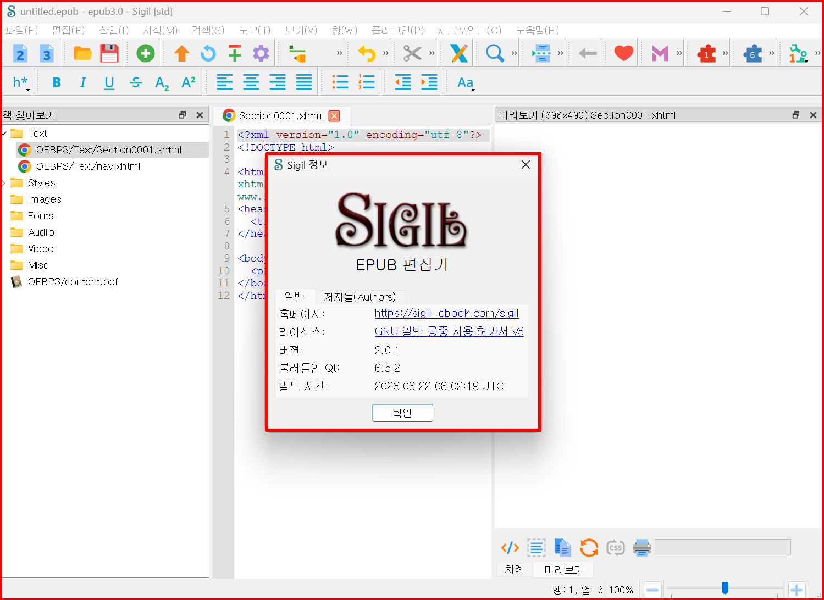Copy preview selection with documents icon
This screenshot has width=824, height=600.
[x=563, y=548]
